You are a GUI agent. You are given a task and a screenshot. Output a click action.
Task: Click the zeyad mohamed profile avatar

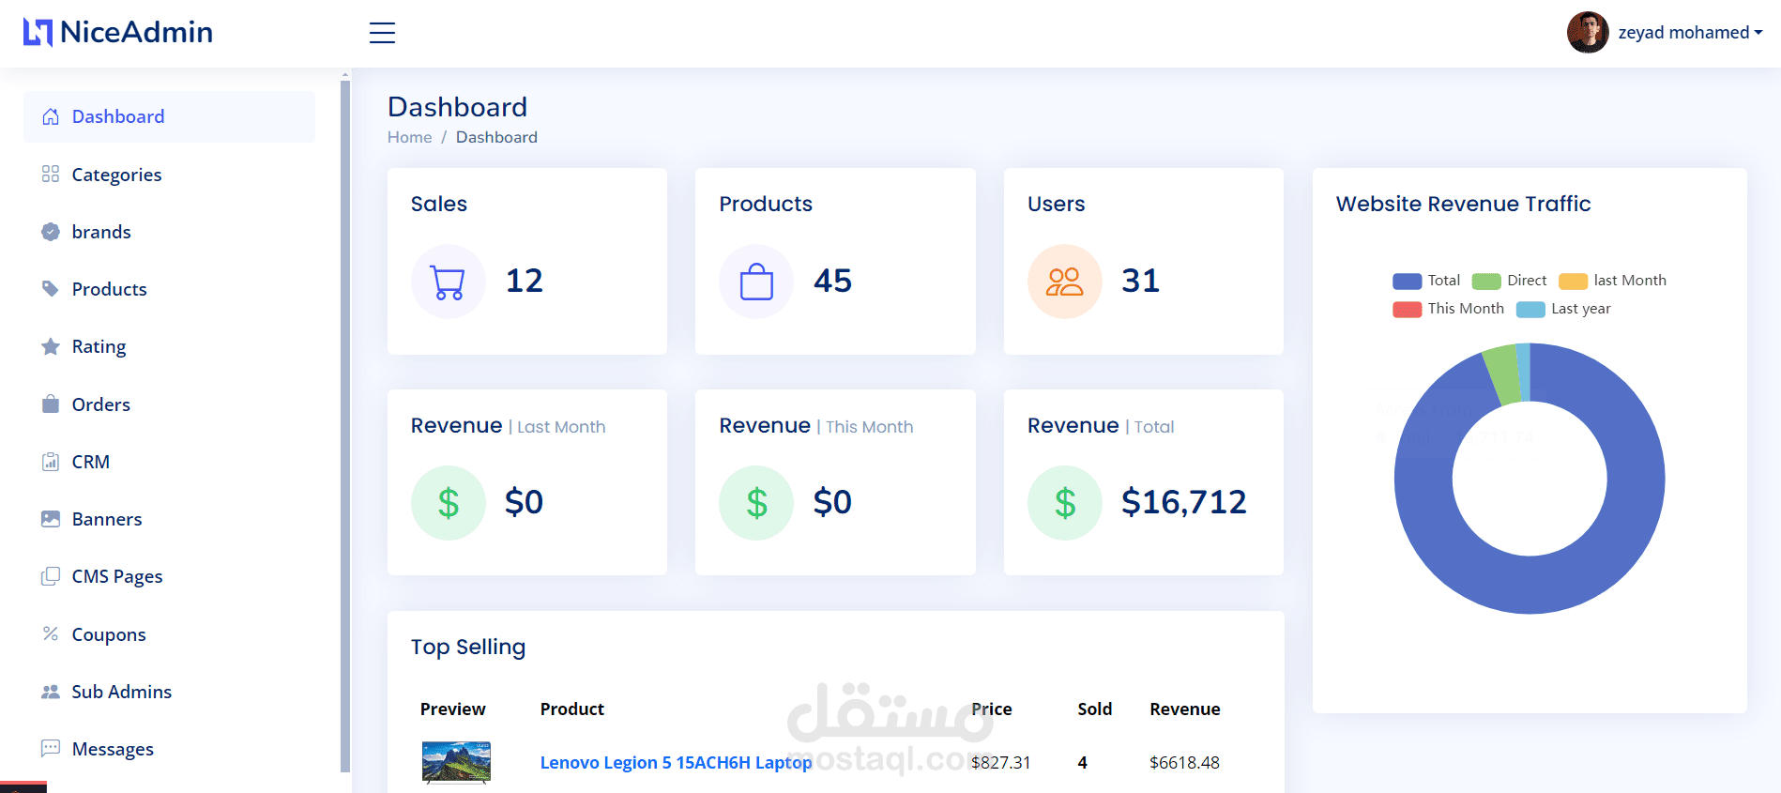click(1588, 33)
